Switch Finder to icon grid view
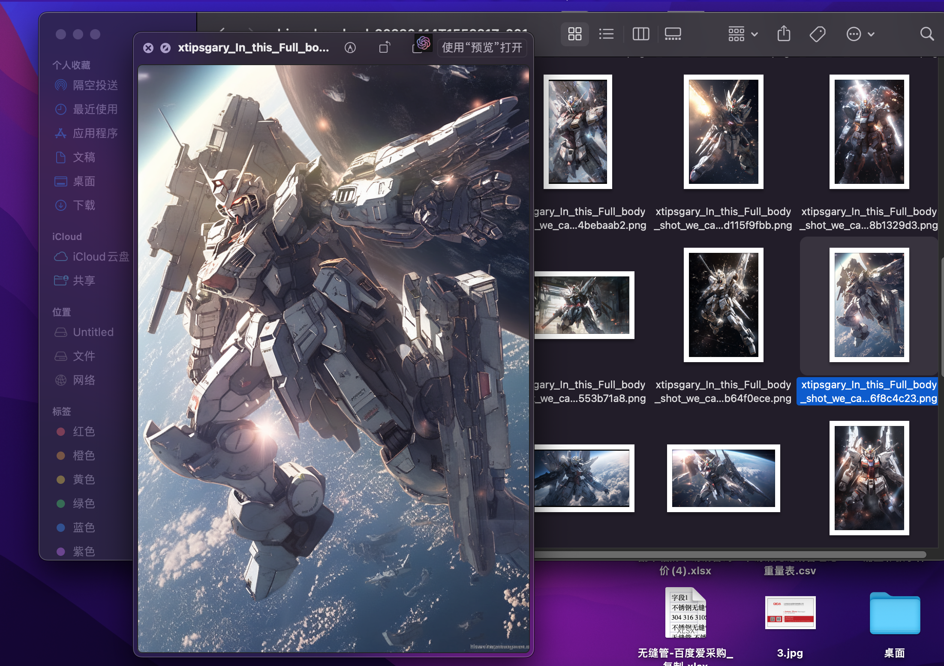944x666 pixels. (x=574, y=34)
